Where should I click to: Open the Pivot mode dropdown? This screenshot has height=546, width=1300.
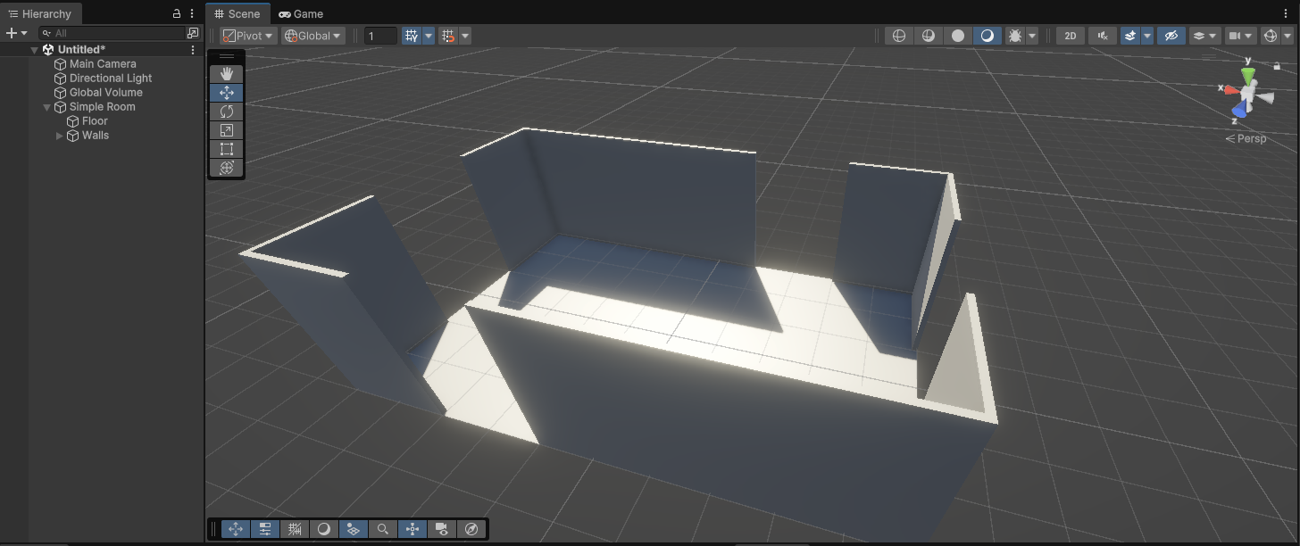click(x=246, y=35)
